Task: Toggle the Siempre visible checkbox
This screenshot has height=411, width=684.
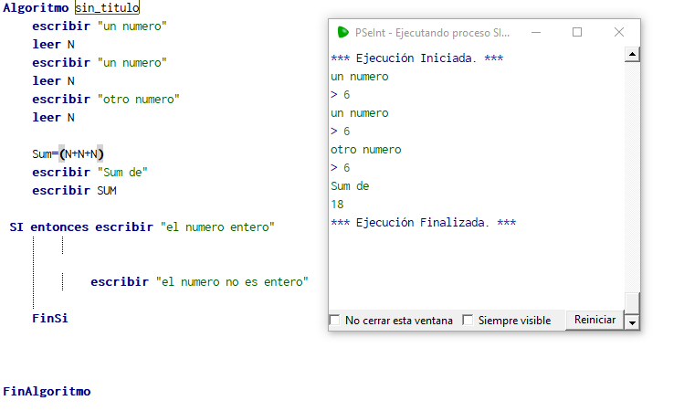Action: point(468,321)
